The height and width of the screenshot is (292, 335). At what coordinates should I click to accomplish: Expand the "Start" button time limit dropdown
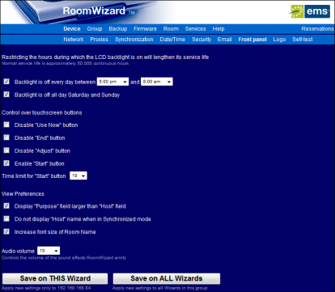pyautogui.click(x=78, y=176)
